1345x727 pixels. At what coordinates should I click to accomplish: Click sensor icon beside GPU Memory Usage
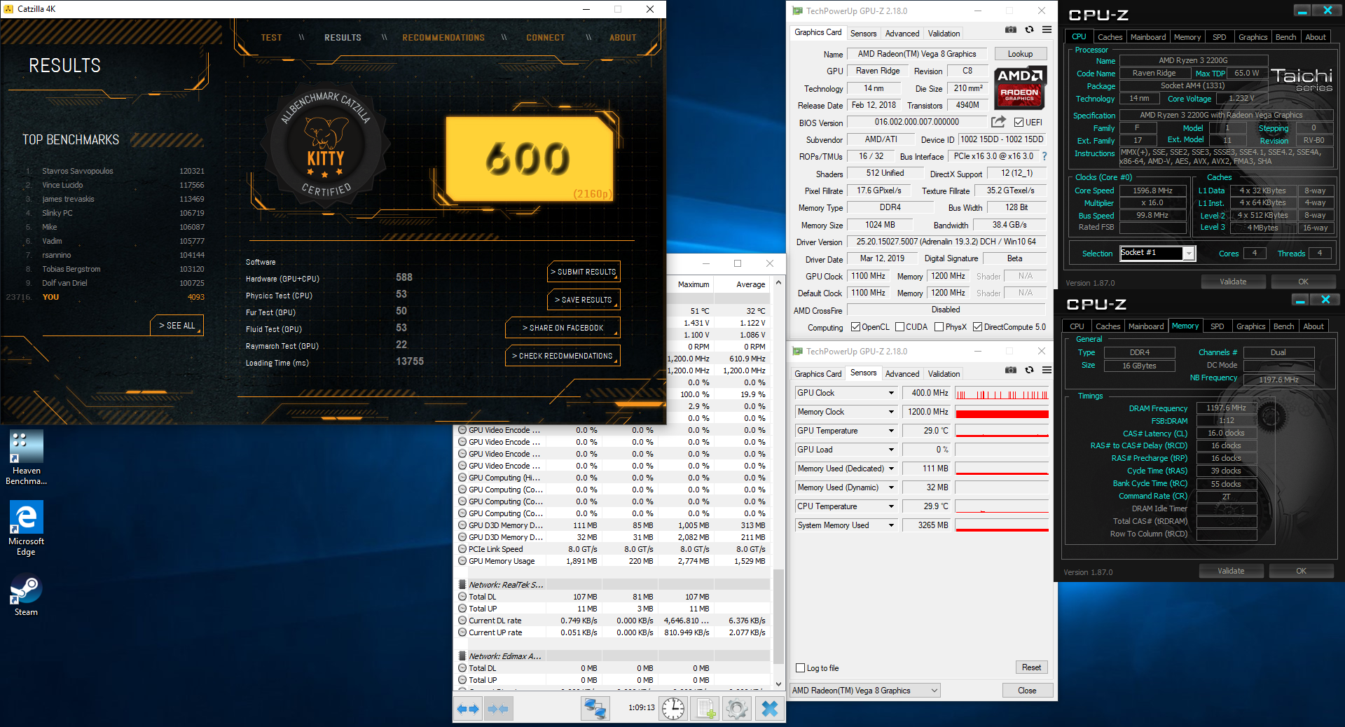(462, 561)
